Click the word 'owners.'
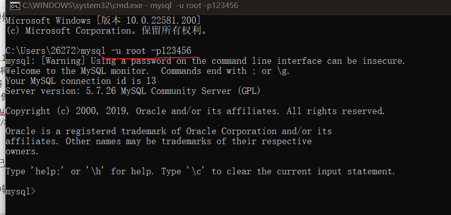This screenshot has width=451, height=215. pos(22,151)
